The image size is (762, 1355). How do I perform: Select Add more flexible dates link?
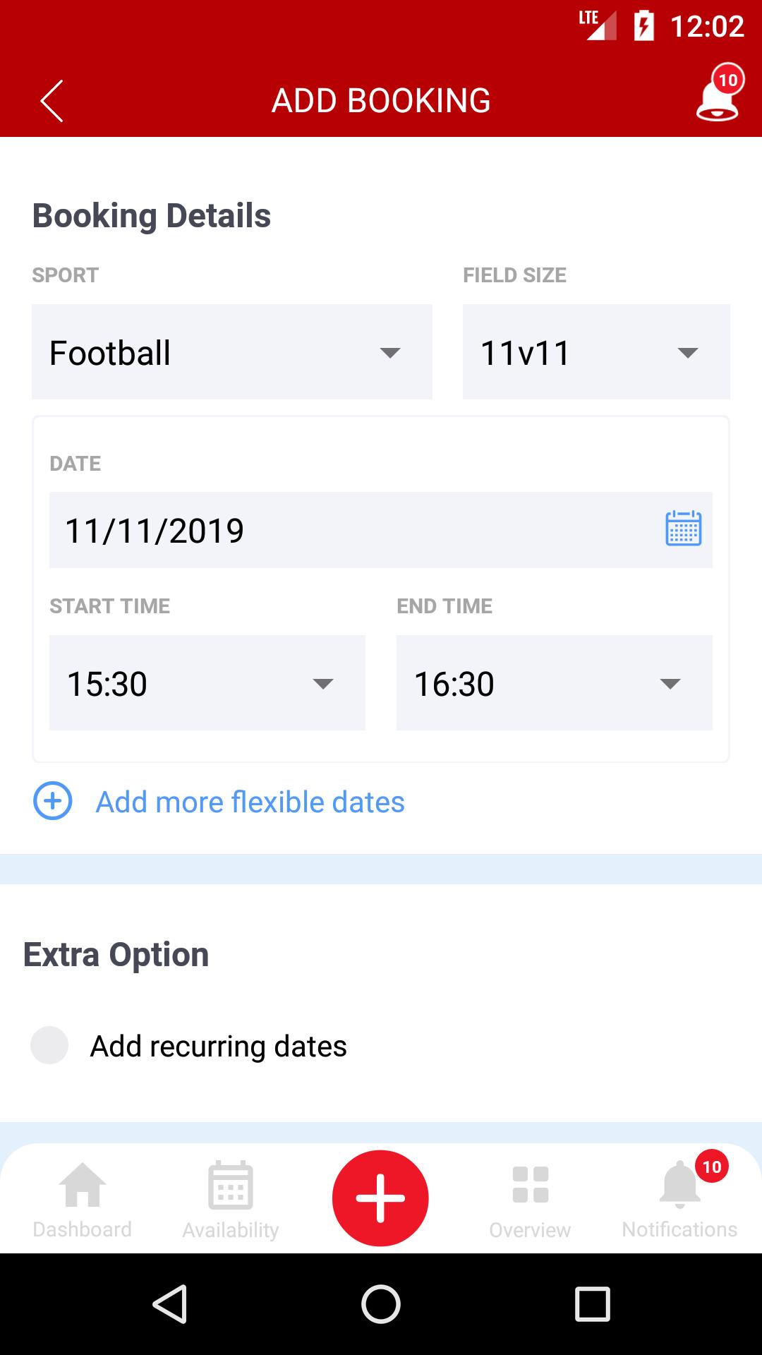(250, 802)
